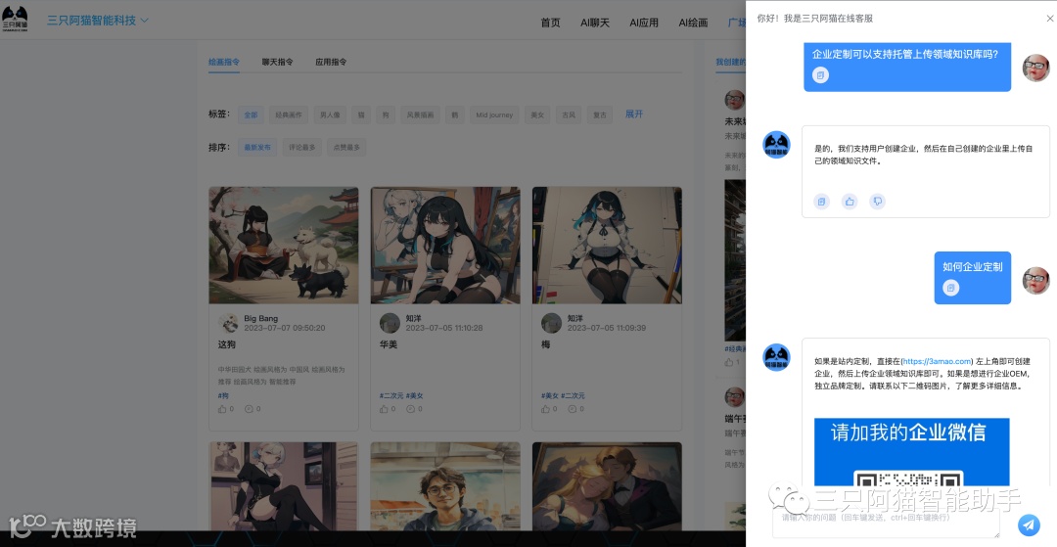The image size is (1057, 547).
Task: Thumbs down the reply 是的，我们支持用户创建企业
Action: pyautogui.click(x=877, y=202)
